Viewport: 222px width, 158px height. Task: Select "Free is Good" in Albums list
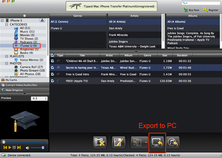pyautogui.click(x=193, y=28)
